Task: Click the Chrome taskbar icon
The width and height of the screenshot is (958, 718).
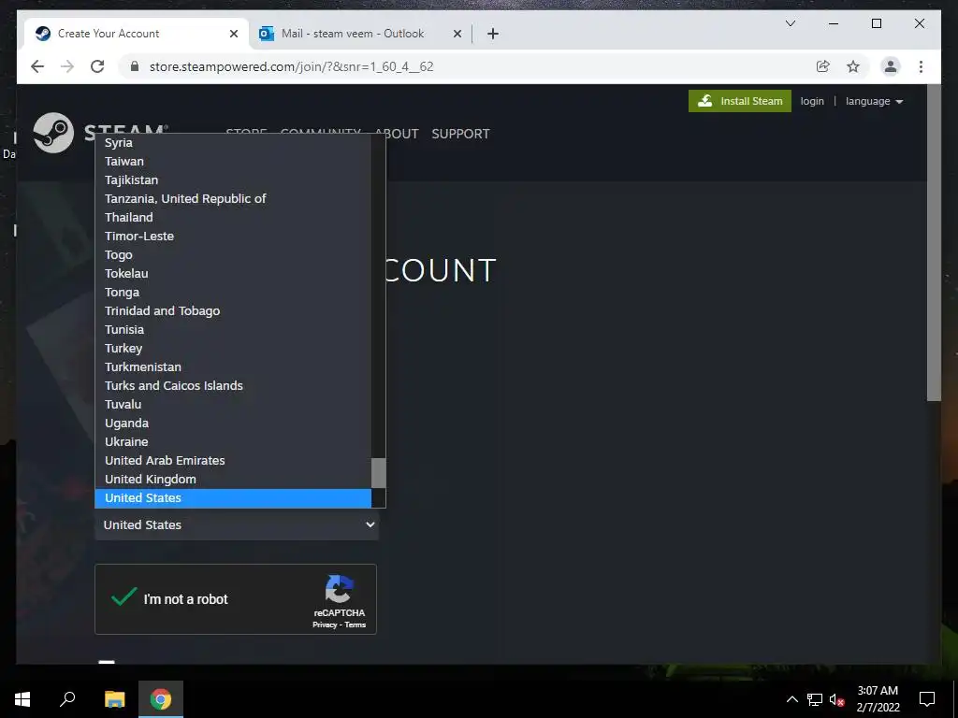Action: (161, 699)
